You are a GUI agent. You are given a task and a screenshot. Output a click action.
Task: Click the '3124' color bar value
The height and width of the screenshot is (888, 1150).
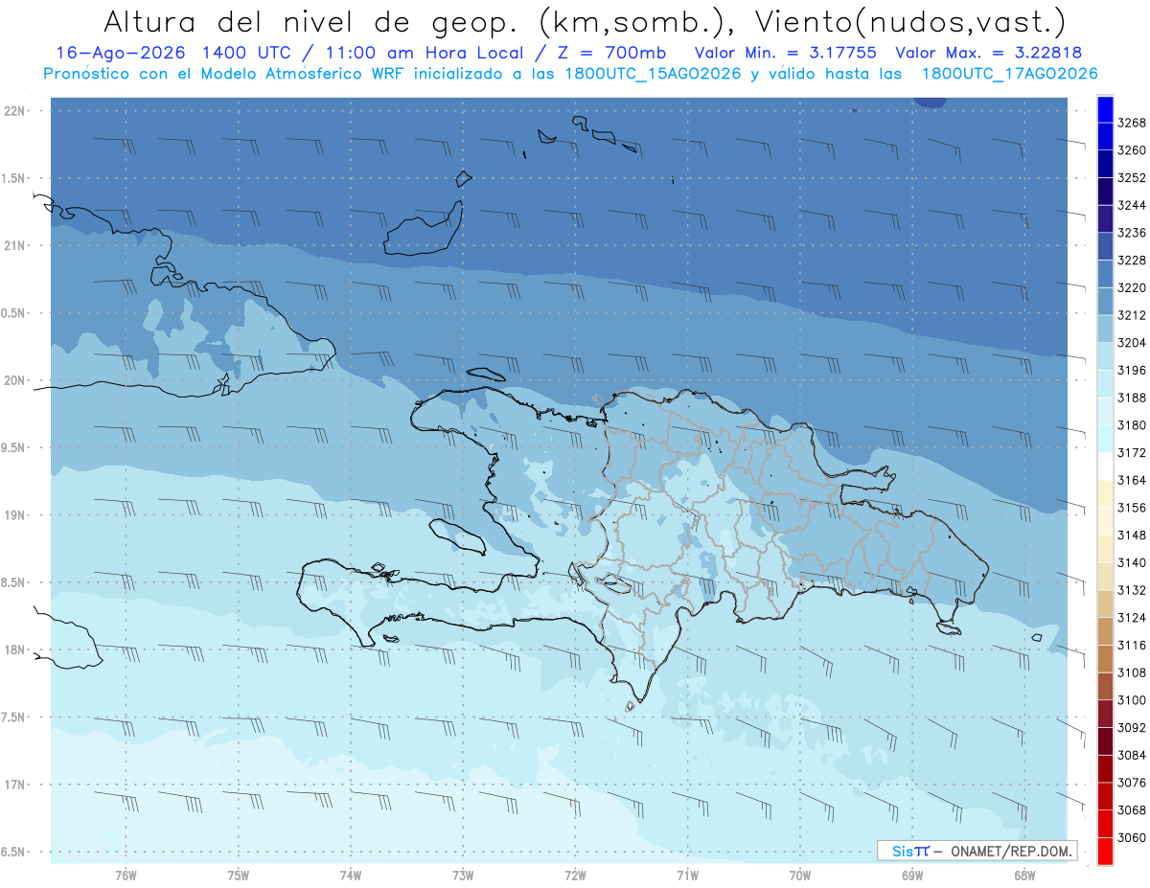1132,618
